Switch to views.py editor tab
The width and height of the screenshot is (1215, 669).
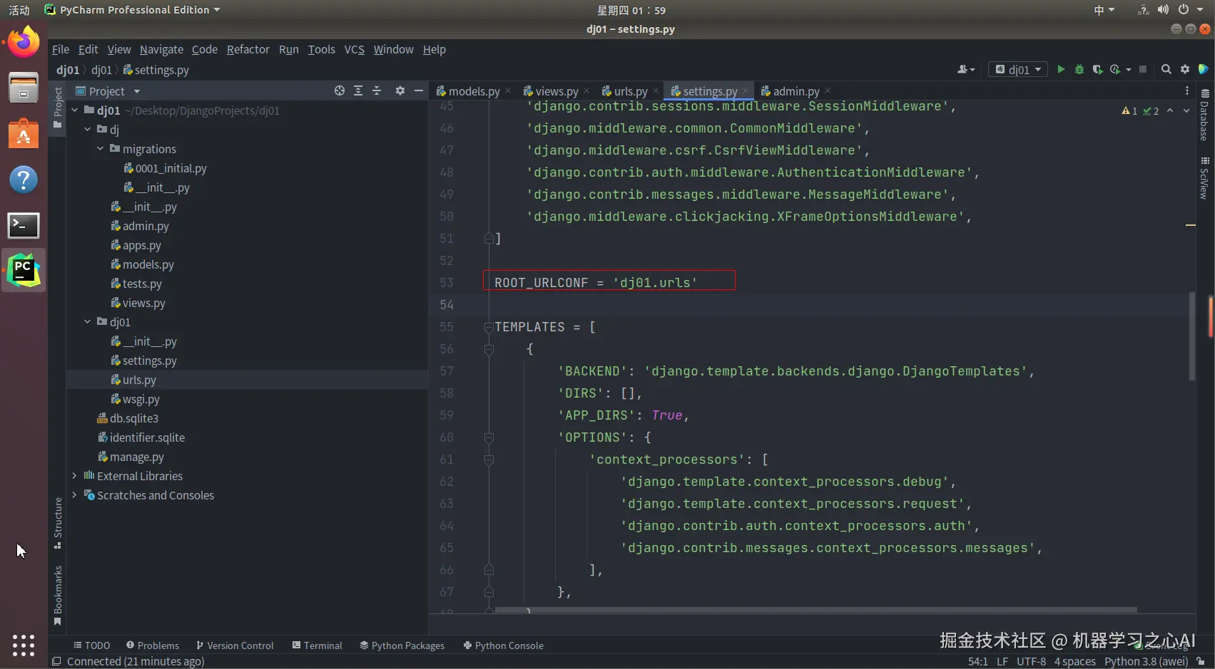(556, 91)
